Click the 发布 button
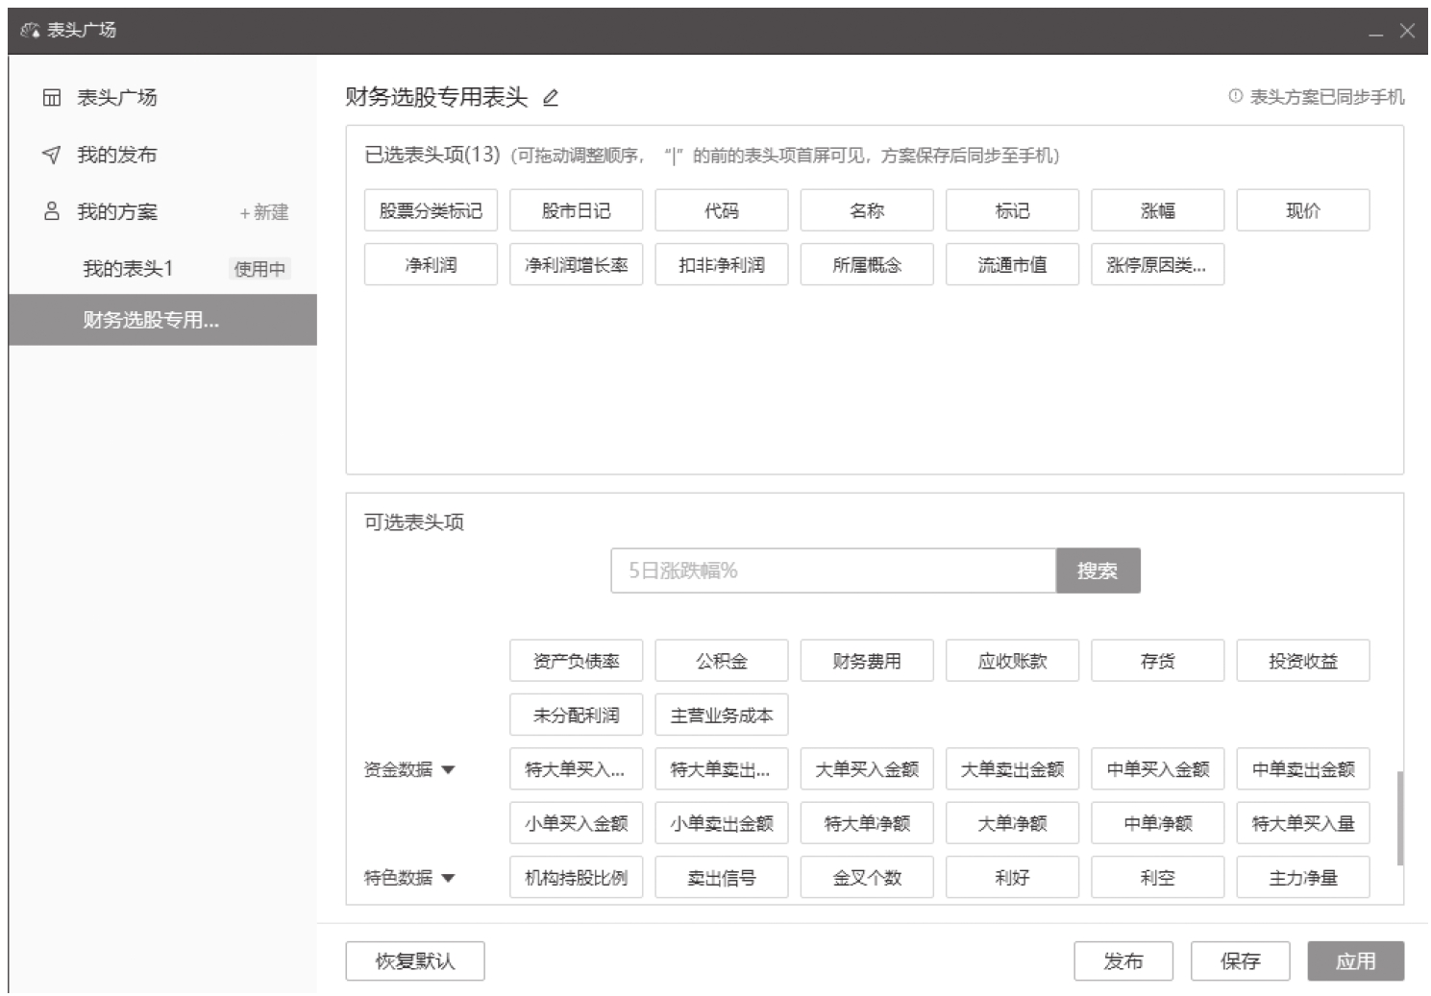1431x996 pixels. point(1123,960)
